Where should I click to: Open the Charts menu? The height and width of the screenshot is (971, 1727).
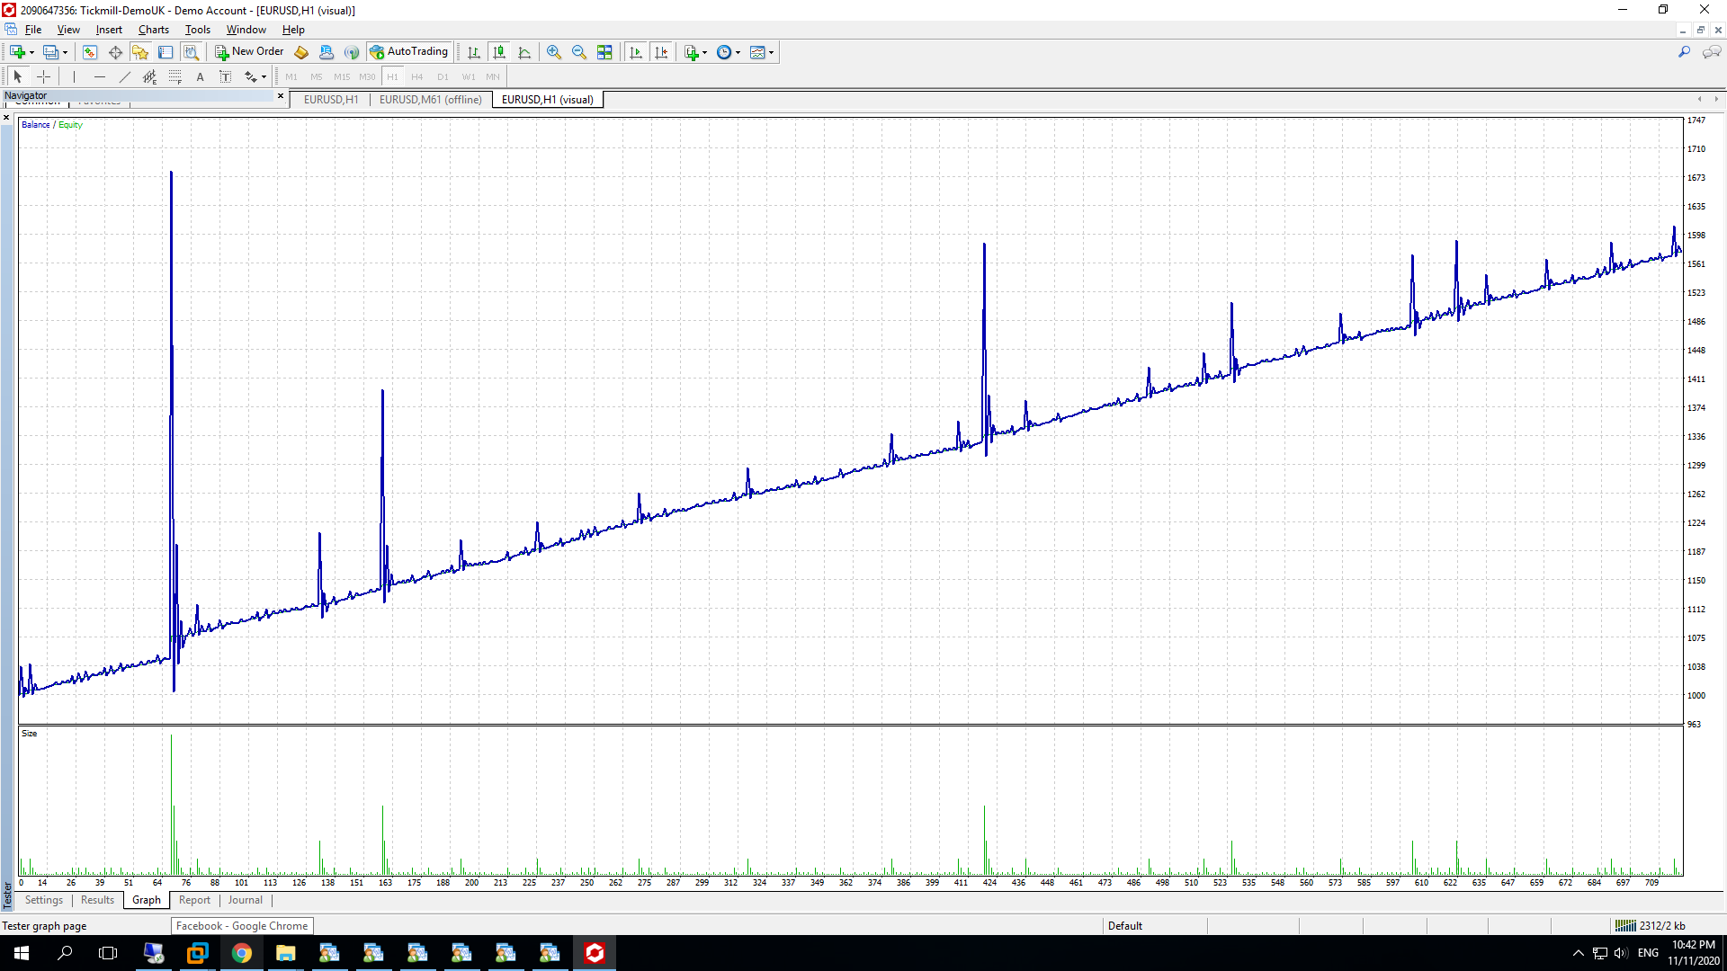[153, 30]
